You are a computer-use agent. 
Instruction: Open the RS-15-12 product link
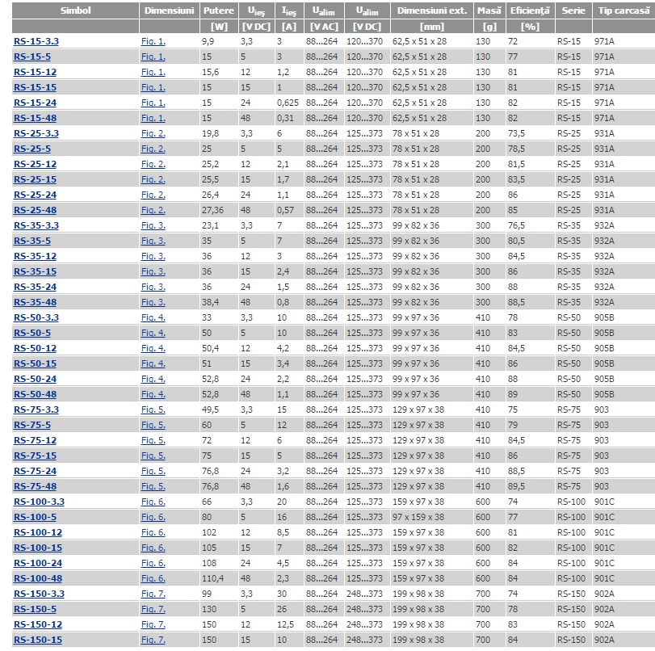35,72
